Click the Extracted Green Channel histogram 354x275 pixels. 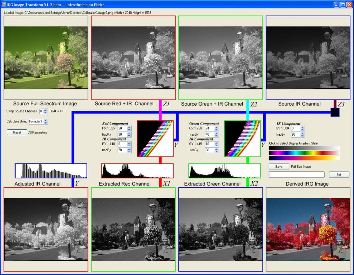(225, 171)
